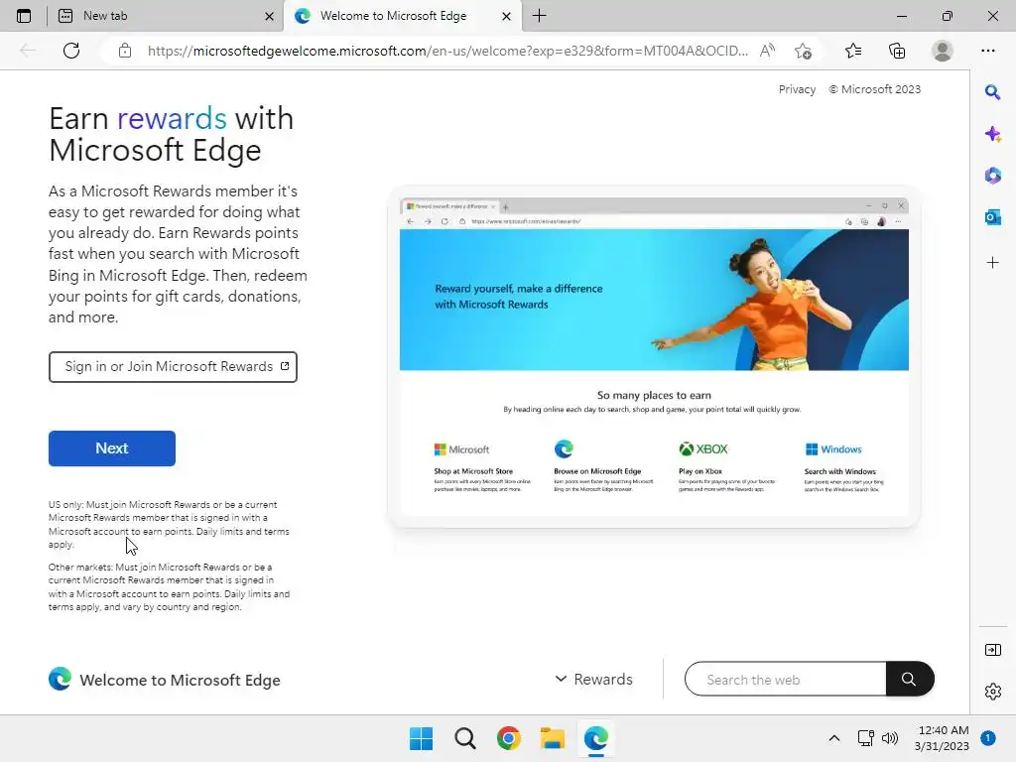Screen dimensions: 1016x762
Task: Expand the Rewards dropdown
Action: coord(593,679)
